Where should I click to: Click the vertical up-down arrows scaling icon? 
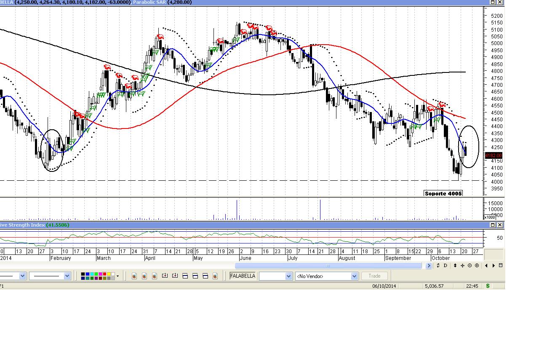click(x=456, y=265)
